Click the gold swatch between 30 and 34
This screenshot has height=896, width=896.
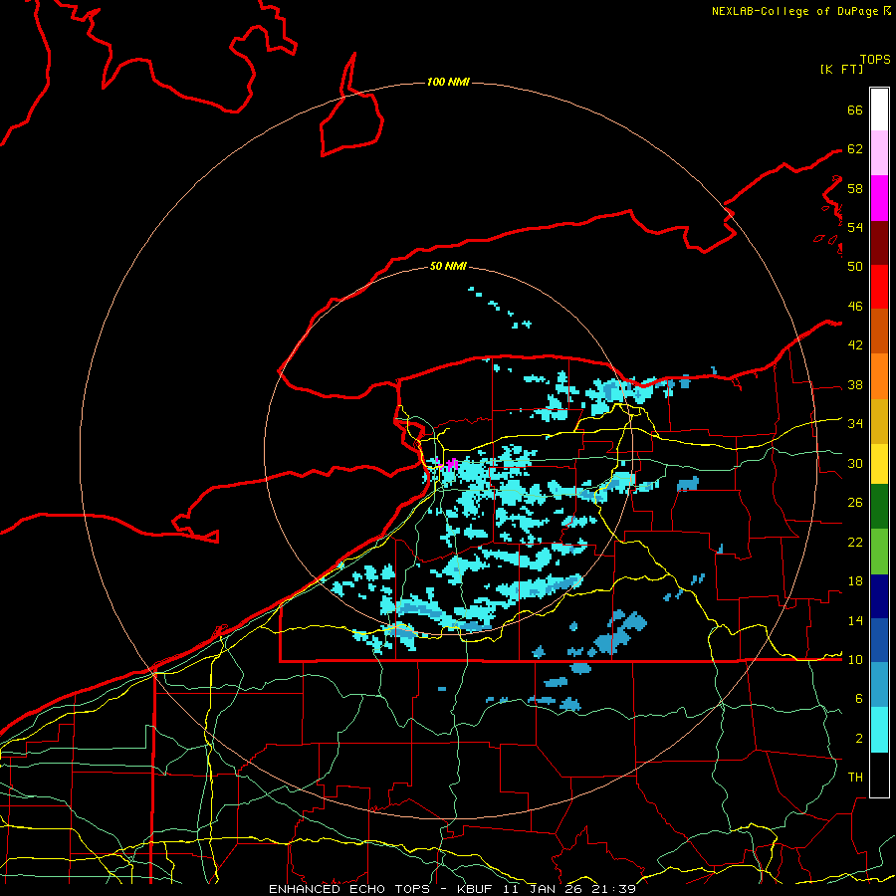coord(879,421)
